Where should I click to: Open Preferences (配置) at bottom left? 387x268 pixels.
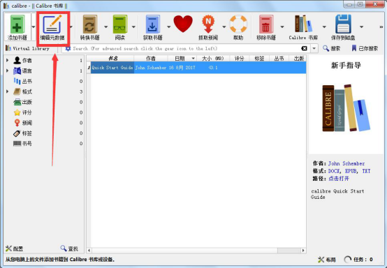(14, 248)
